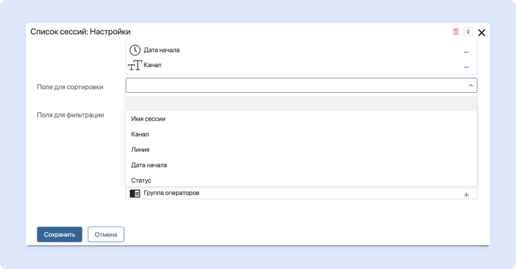Select Статус from the dropdown list
The height and width of the screenshot is (269, 516).
(x=141, y=181)
